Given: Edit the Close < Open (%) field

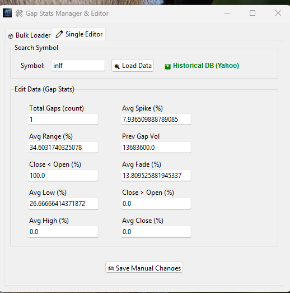Looking at the screenshot, I should 63,176.
